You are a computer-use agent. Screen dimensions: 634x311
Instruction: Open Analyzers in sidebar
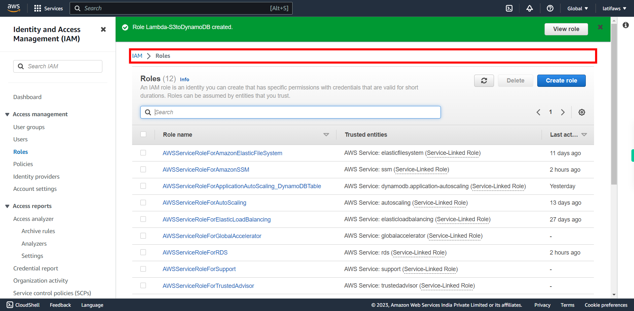34,244
